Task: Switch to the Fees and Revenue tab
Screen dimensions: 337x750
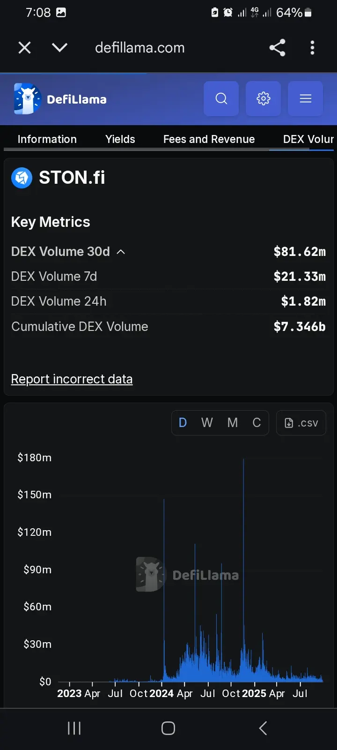Action: coord(209,139)
